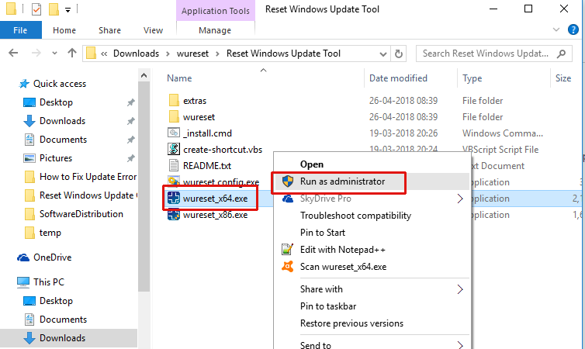The image size is (585, 349).
Task: Go back with the left arrow button
Action: tap(13, 54)
